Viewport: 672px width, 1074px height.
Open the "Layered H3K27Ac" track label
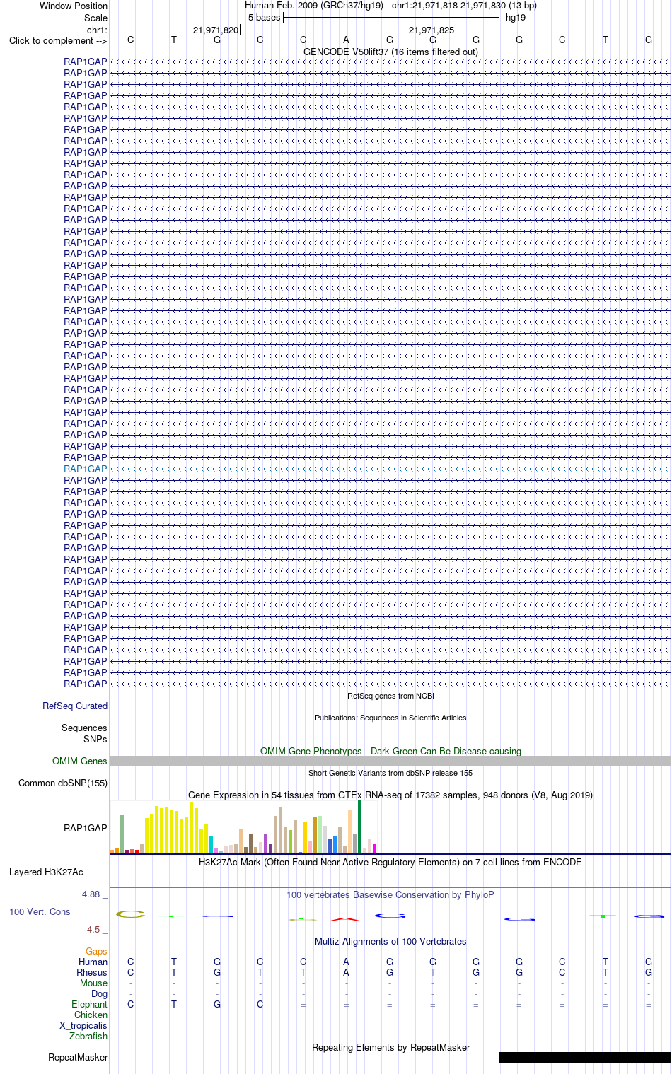(46, 872)
